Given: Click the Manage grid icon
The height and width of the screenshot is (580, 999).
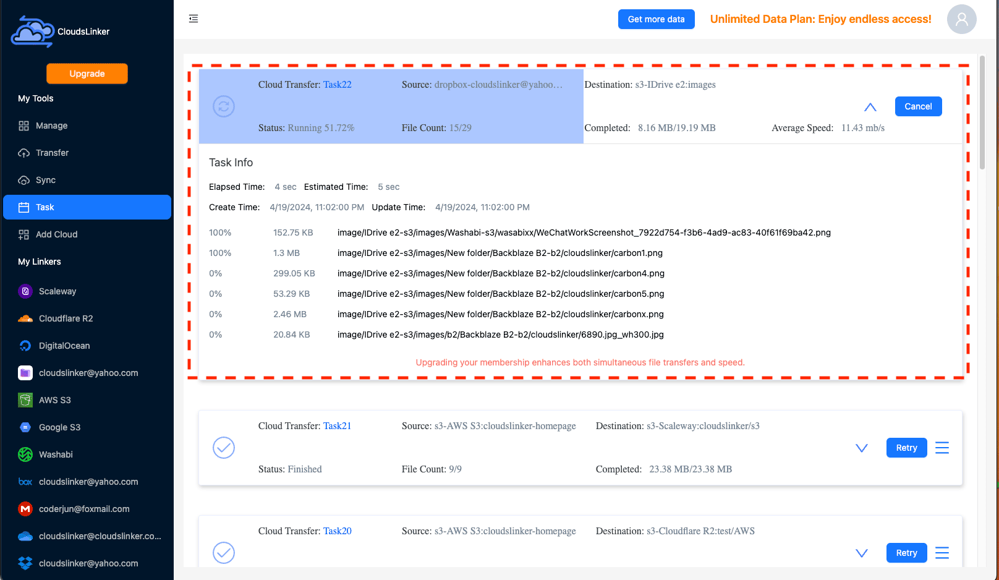Looking at the screenshot, I should point(23,126).
